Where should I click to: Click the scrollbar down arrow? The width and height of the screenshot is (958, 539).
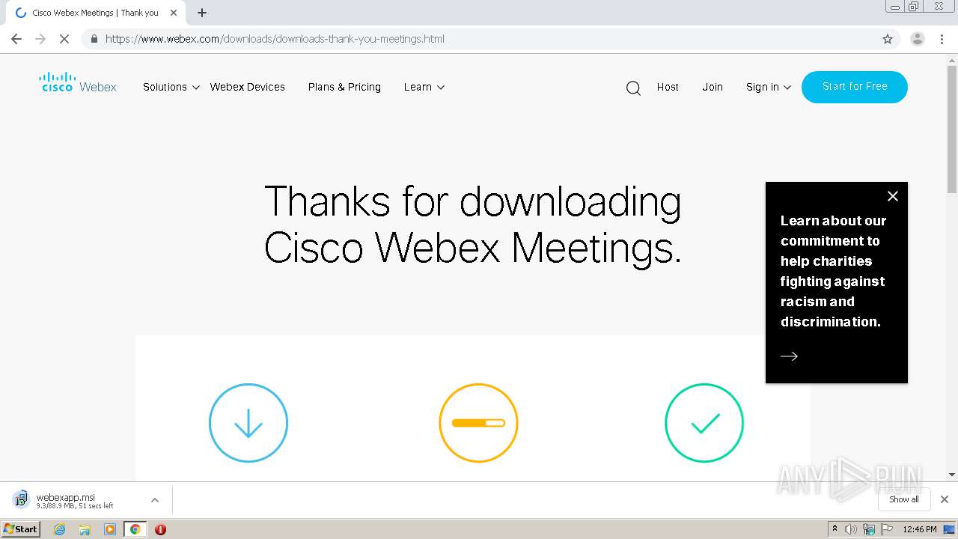click(x=952, y=475)
